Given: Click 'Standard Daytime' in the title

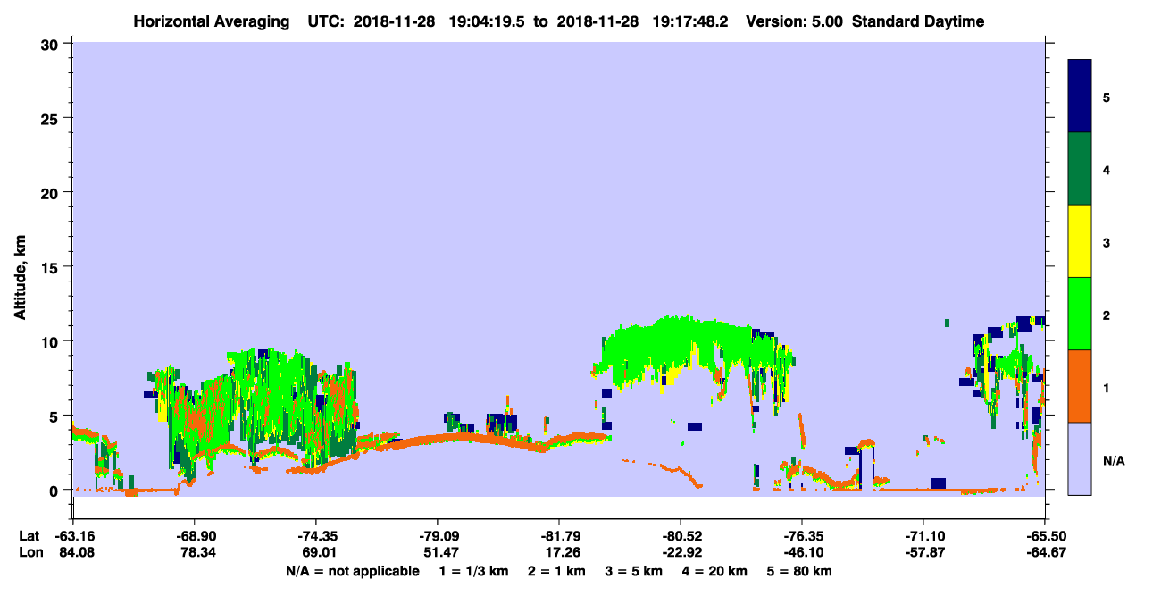Looking at the screenshot, I should pyautogui.click(x=918, y=21).
